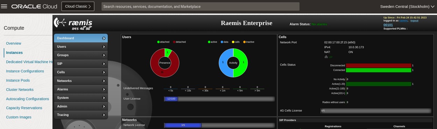Open the Networks menu item

(81, 81)
